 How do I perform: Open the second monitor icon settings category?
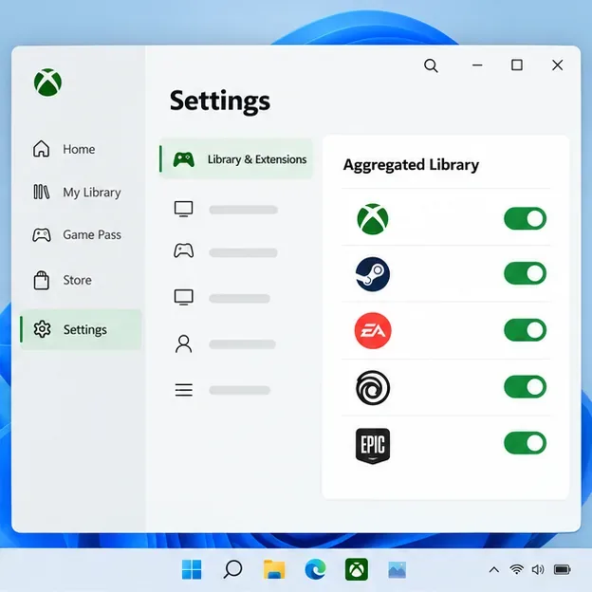coord(222,298)
